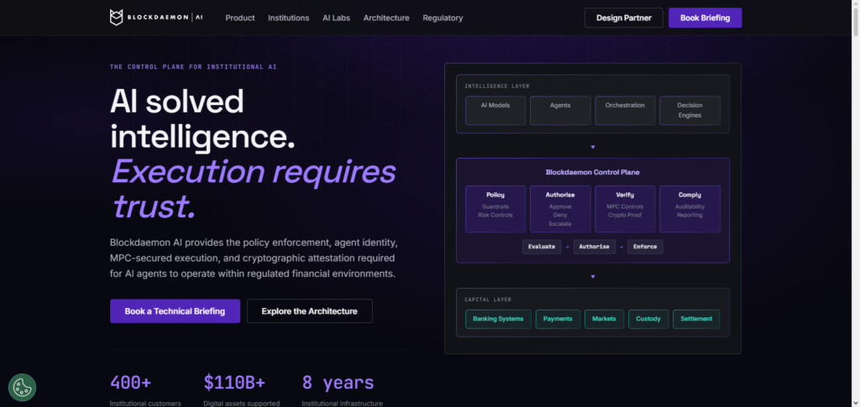Click the '400+' statistic
The height and width of the screenshot is (407, 860).
coord(130,383)
